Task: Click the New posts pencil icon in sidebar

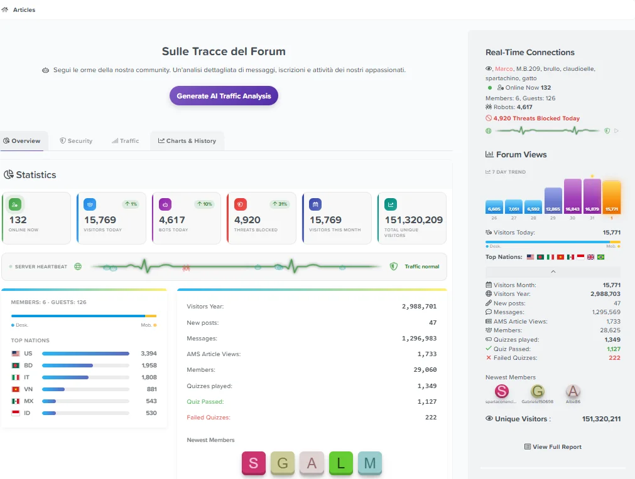Action: pyautogui.click(x=489, y=303)
